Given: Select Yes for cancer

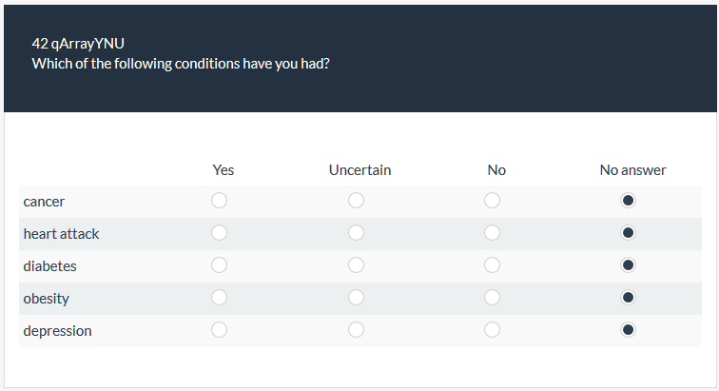Looking at the screenshot, I should (220, 201).
